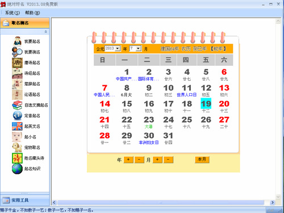The height and width of the screenshot is (213, 284).
Task: Open the 起名知识 globe icon
Action: (x=17, y=169)
